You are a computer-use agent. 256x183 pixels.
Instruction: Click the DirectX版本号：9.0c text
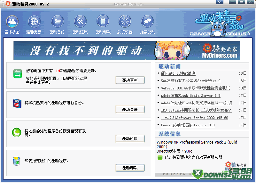point(174,151)
